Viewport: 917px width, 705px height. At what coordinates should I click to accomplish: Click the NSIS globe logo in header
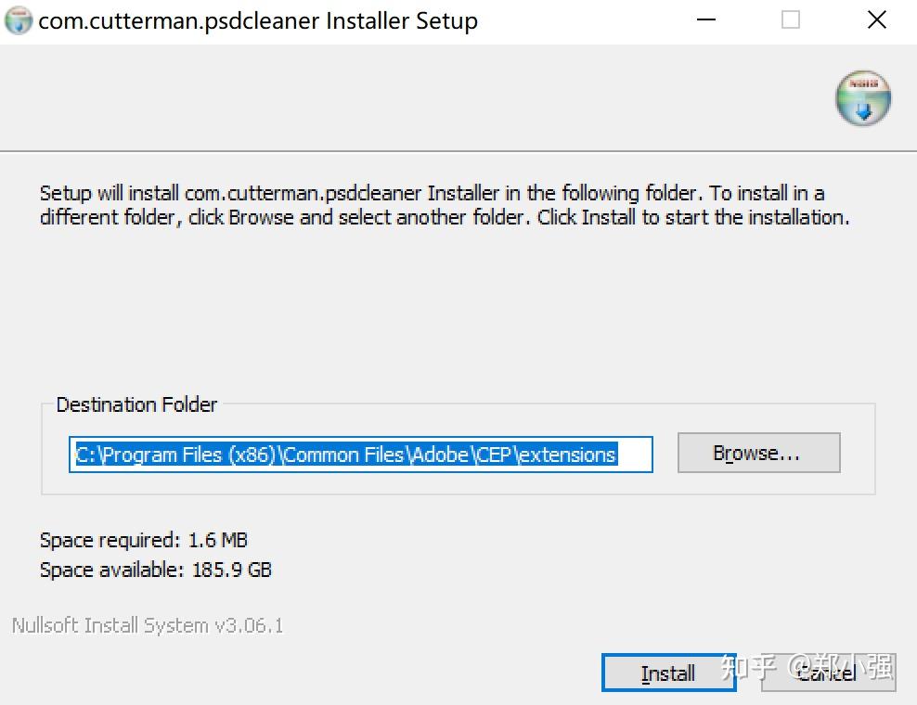tap(863, 98)
